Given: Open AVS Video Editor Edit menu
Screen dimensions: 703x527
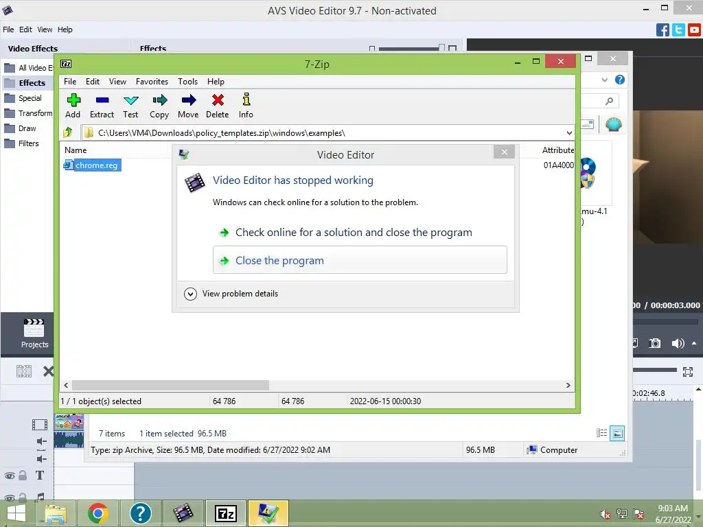Looking at the screenshot, I should (x=25, y=30).
